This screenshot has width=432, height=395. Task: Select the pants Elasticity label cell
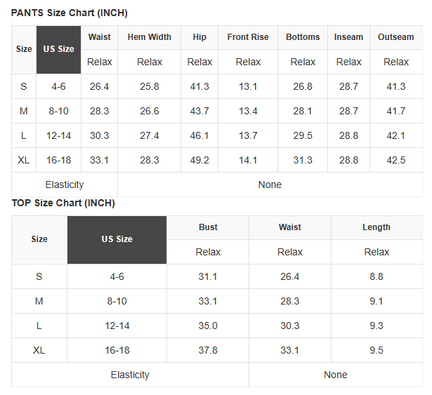[x=65, y=185]
